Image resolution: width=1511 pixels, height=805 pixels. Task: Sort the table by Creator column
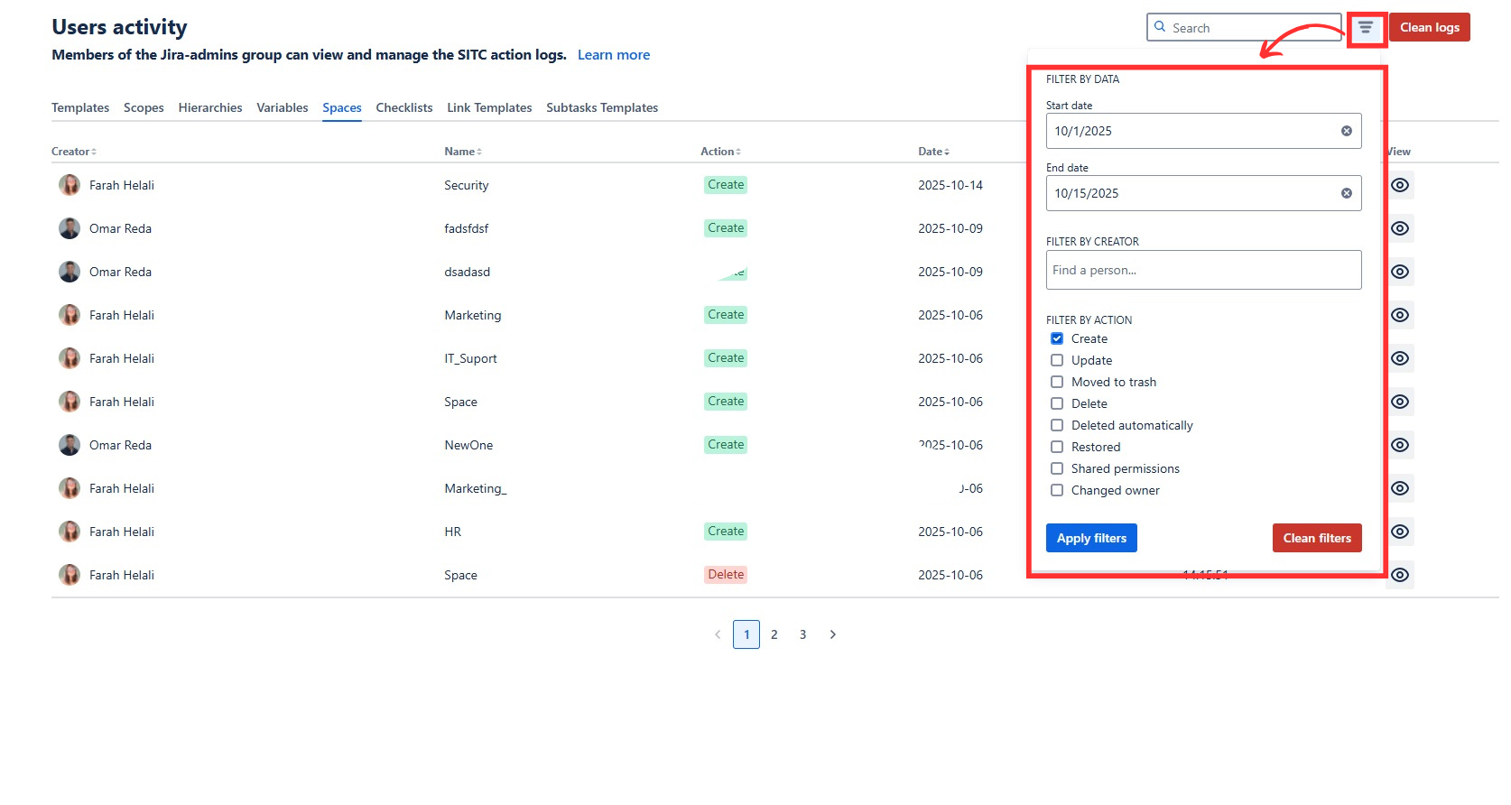(x=74, y=152)
